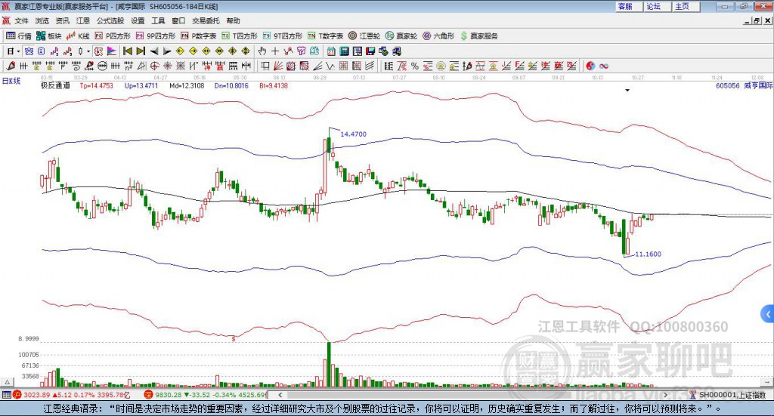Move chart right with black arrow
The image size is (774, 416).
click(167, 51)
